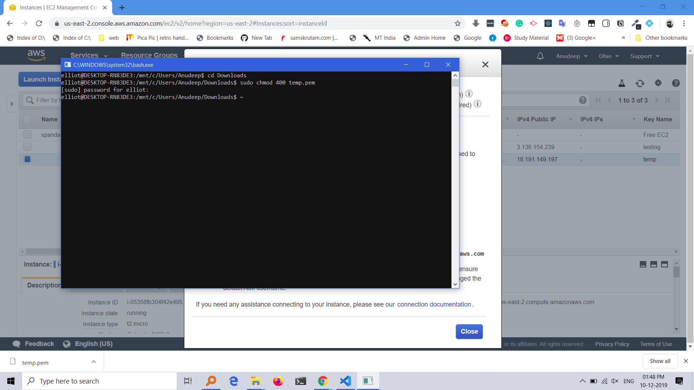The height and width of the screenshot is (390, 694).
Task: Click the Close button in dialog
Action: tap(470, 331)
